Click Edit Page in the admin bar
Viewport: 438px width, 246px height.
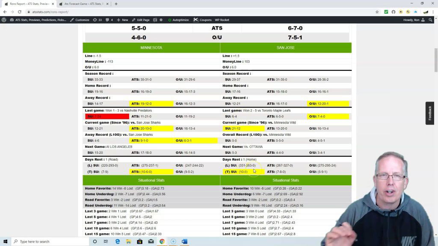[140, 20]
